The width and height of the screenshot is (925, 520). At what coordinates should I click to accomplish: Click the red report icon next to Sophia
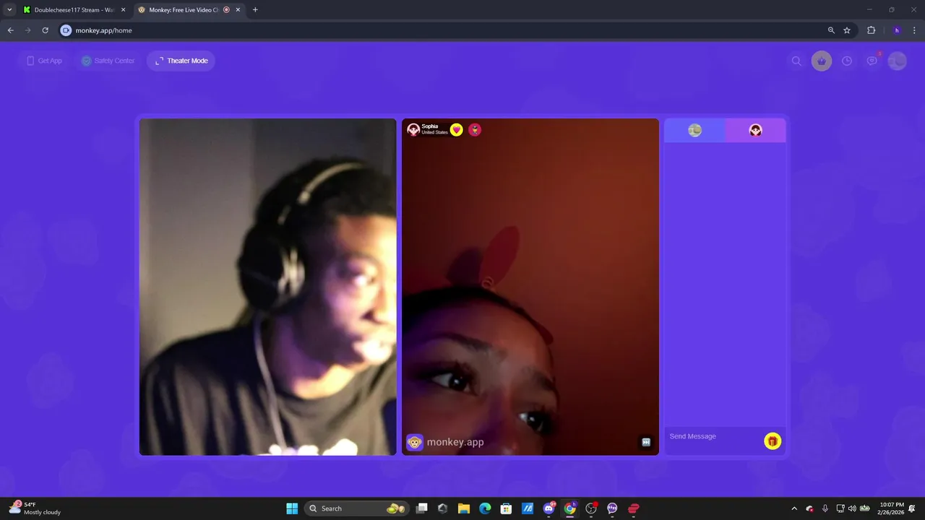point(475,130)
